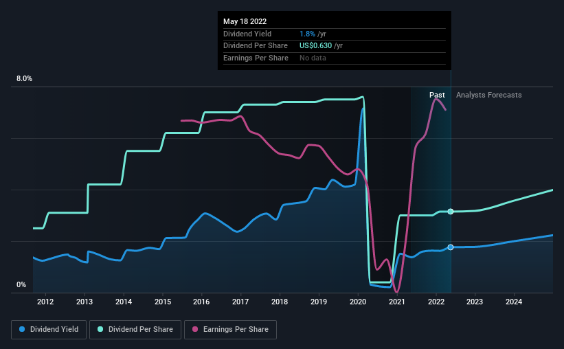
Task: Click the 2020 label on the x-axis
Action: tap(358, 302)
